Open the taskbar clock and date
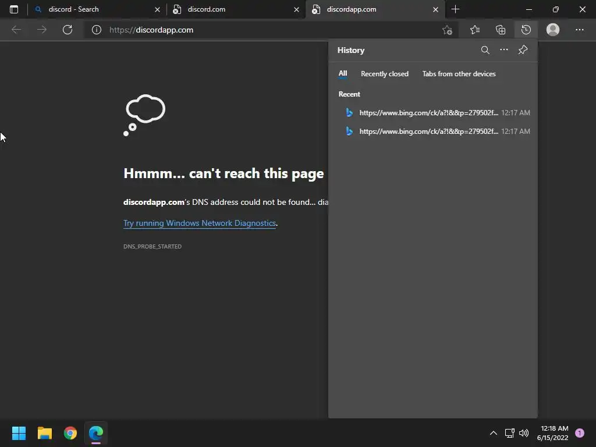 [553, 433]
